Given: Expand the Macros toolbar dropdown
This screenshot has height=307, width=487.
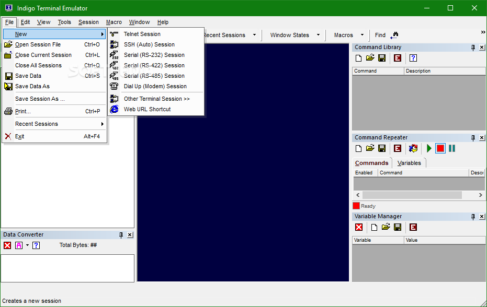Looking at the screenshot, I should click(362, 35).
